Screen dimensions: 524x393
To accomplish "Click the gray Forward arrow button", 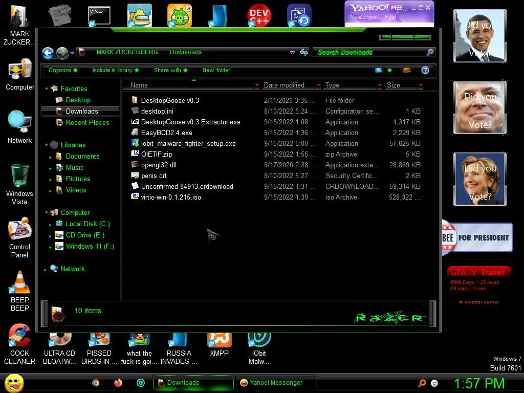I will [x=62, y=53].
